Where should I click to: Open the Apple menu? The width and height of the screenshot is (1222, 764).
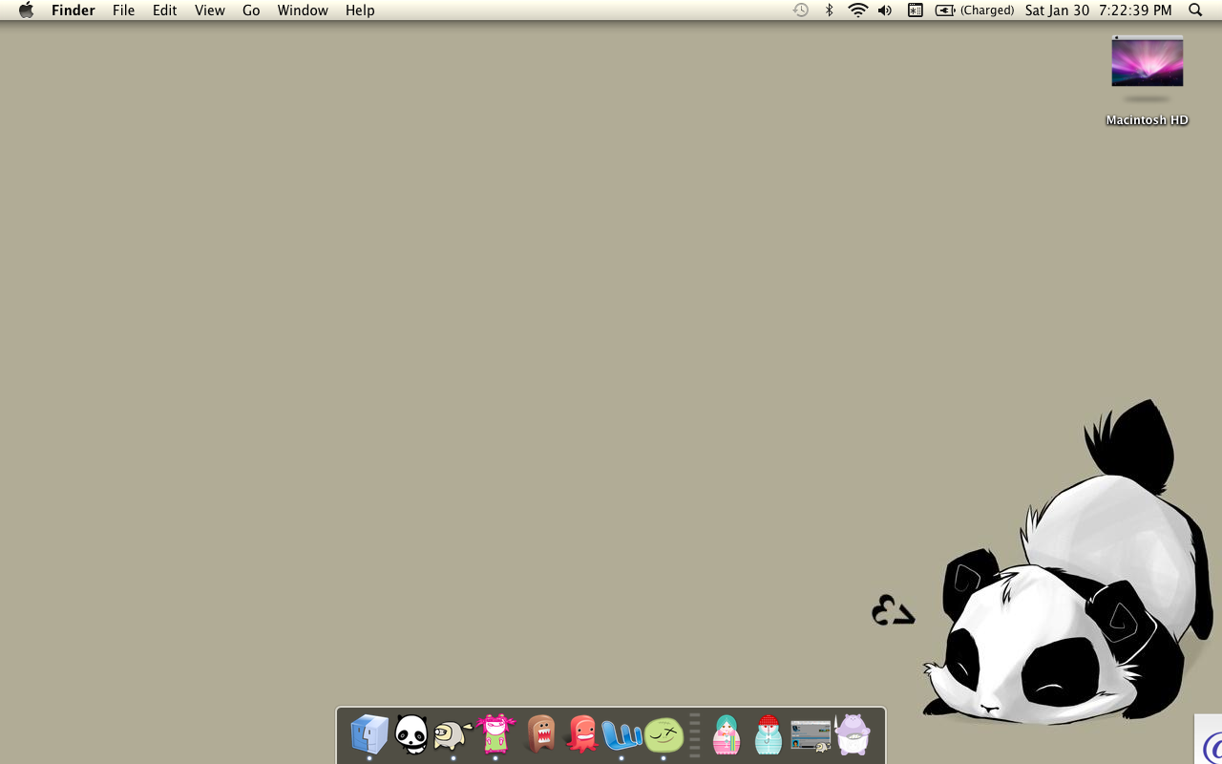27,11
